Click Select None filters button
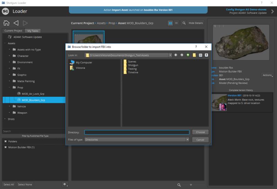 pyautogui.click(x=25, y=185)
